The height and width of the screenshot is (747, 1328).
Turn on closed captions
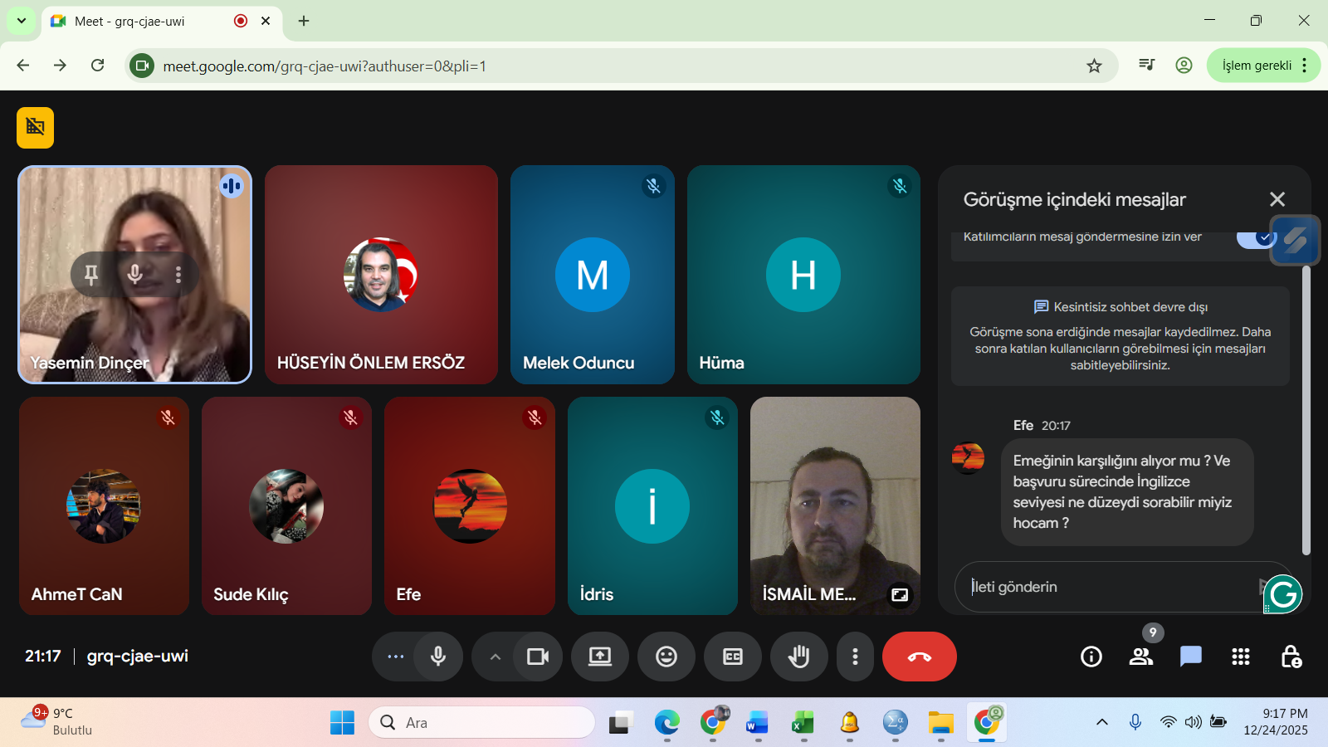pos(732,657)
